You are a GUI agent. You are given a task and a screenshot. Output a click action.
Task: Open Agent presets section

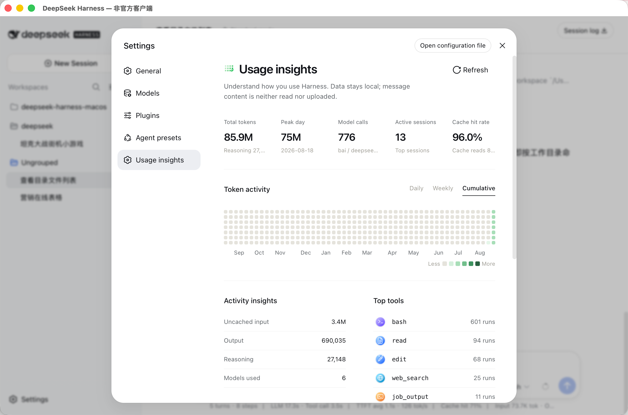(159, 138)
